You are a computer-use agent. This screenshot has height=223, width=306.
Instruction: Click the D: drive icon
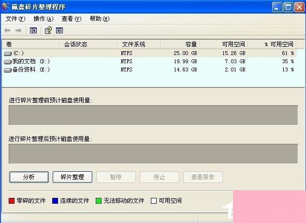pyautogui.click(x=8, y=62)
